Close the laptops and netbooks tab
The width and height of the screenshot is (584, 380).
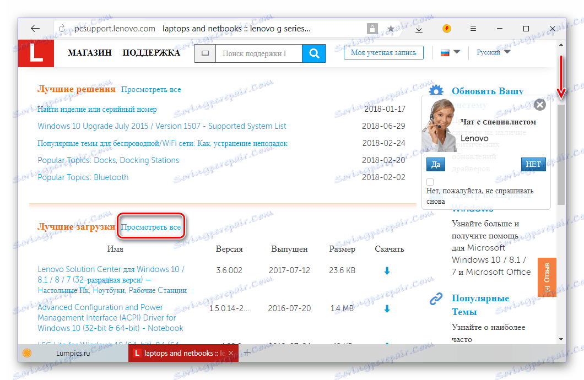click(231, 353)
